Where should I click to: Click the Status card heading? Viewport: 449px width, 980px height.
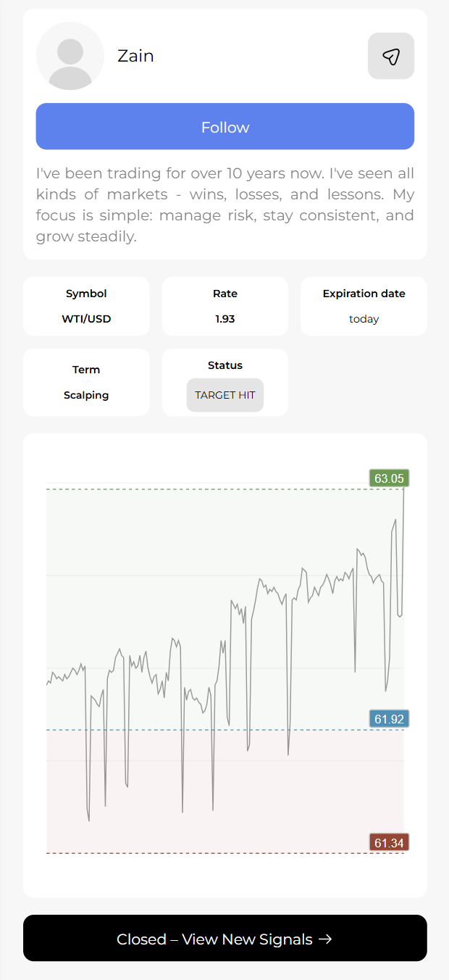coord(225,365)
